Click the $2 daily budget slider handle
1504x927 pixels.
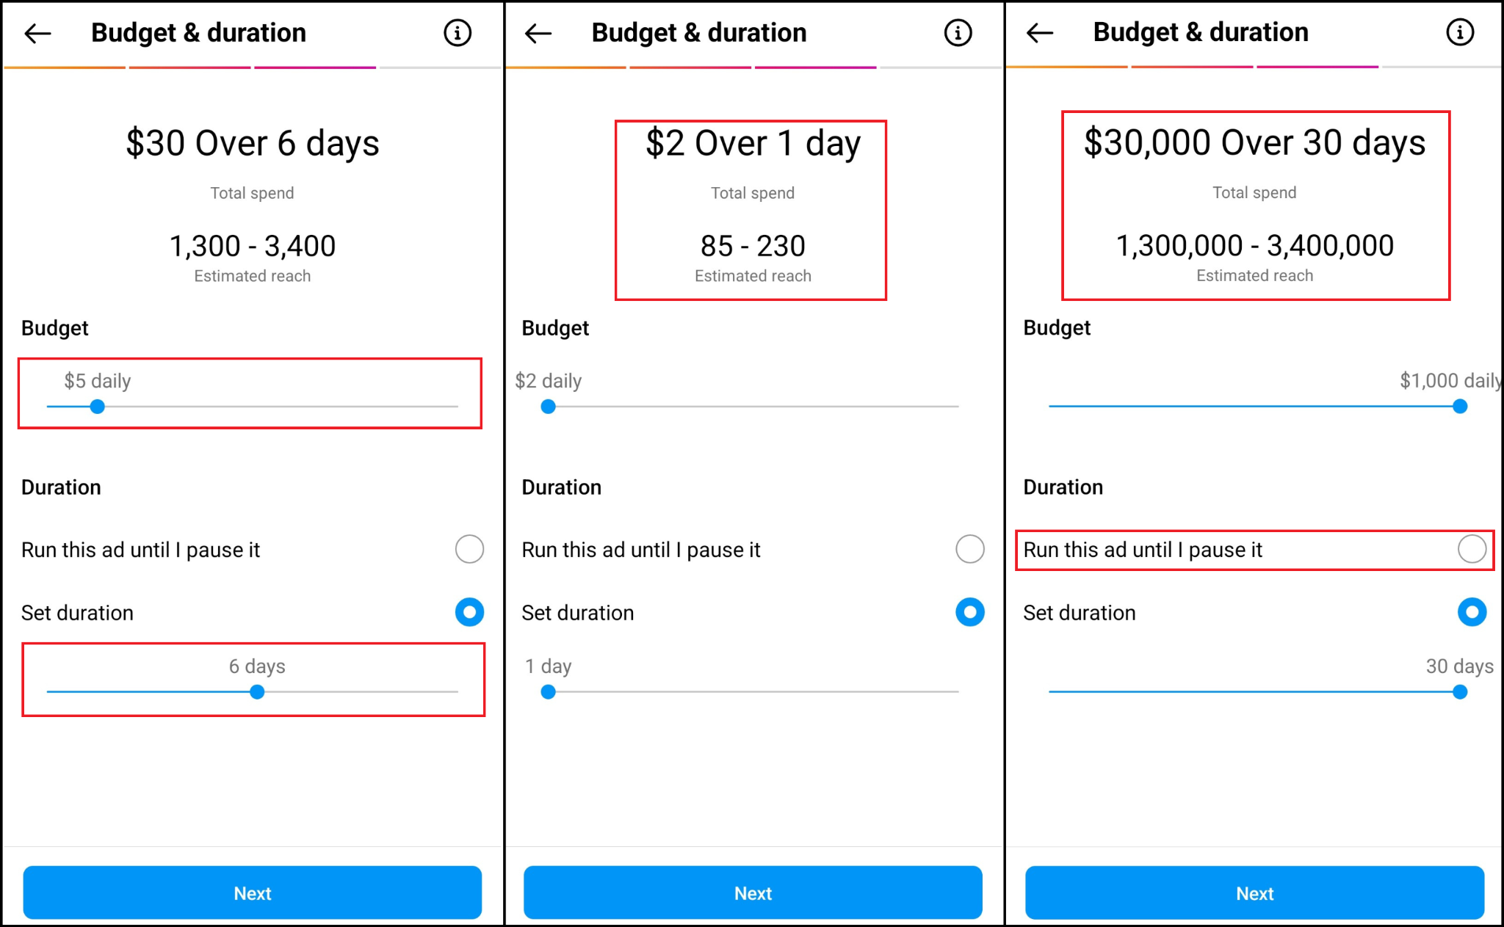point(548,407)
